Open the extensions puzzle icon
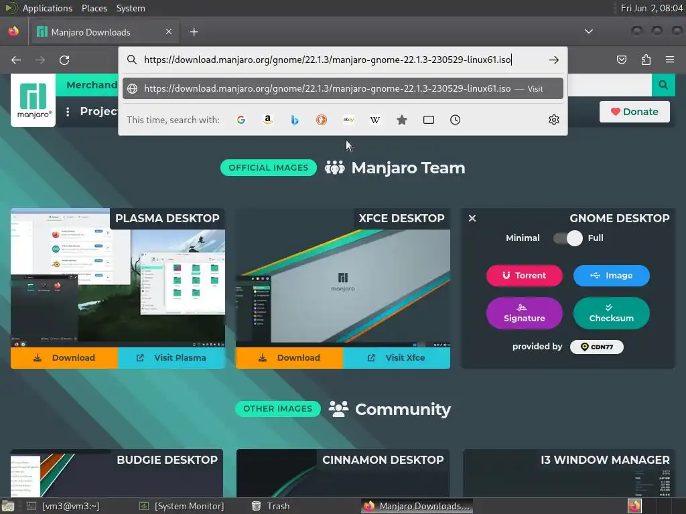This screenshot has width=686, height=514. [646, 60]
